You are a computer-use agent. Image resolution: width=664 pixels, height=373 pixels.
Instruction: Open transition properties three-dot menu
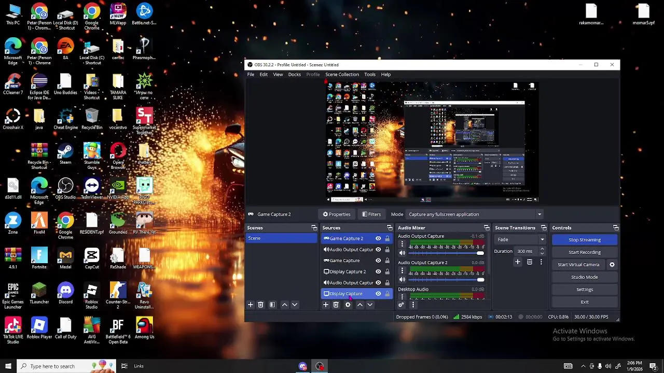pyautogui.click(x=541, y=263)
